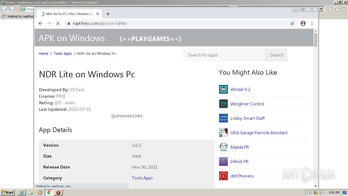Open the Tools Apps category link in table
Image resolution: width=348 pixels, height=196 pixels.
pos(142,178)
